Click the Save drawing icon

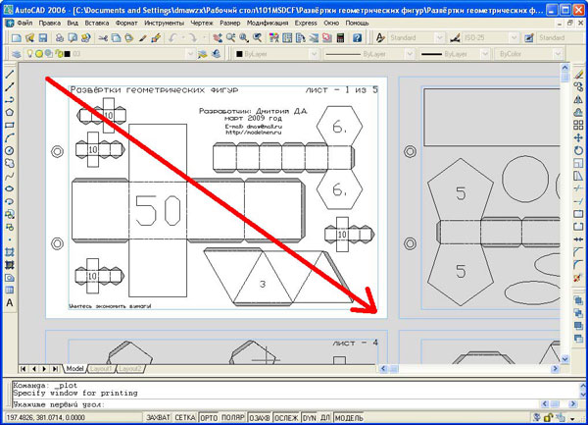(43, 38)
